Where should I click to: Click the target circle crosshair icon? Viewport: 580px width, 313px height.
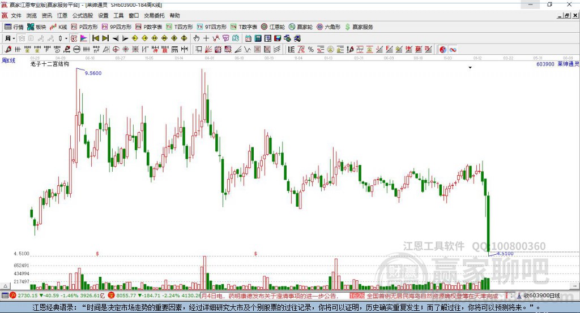tap(116, 50)
